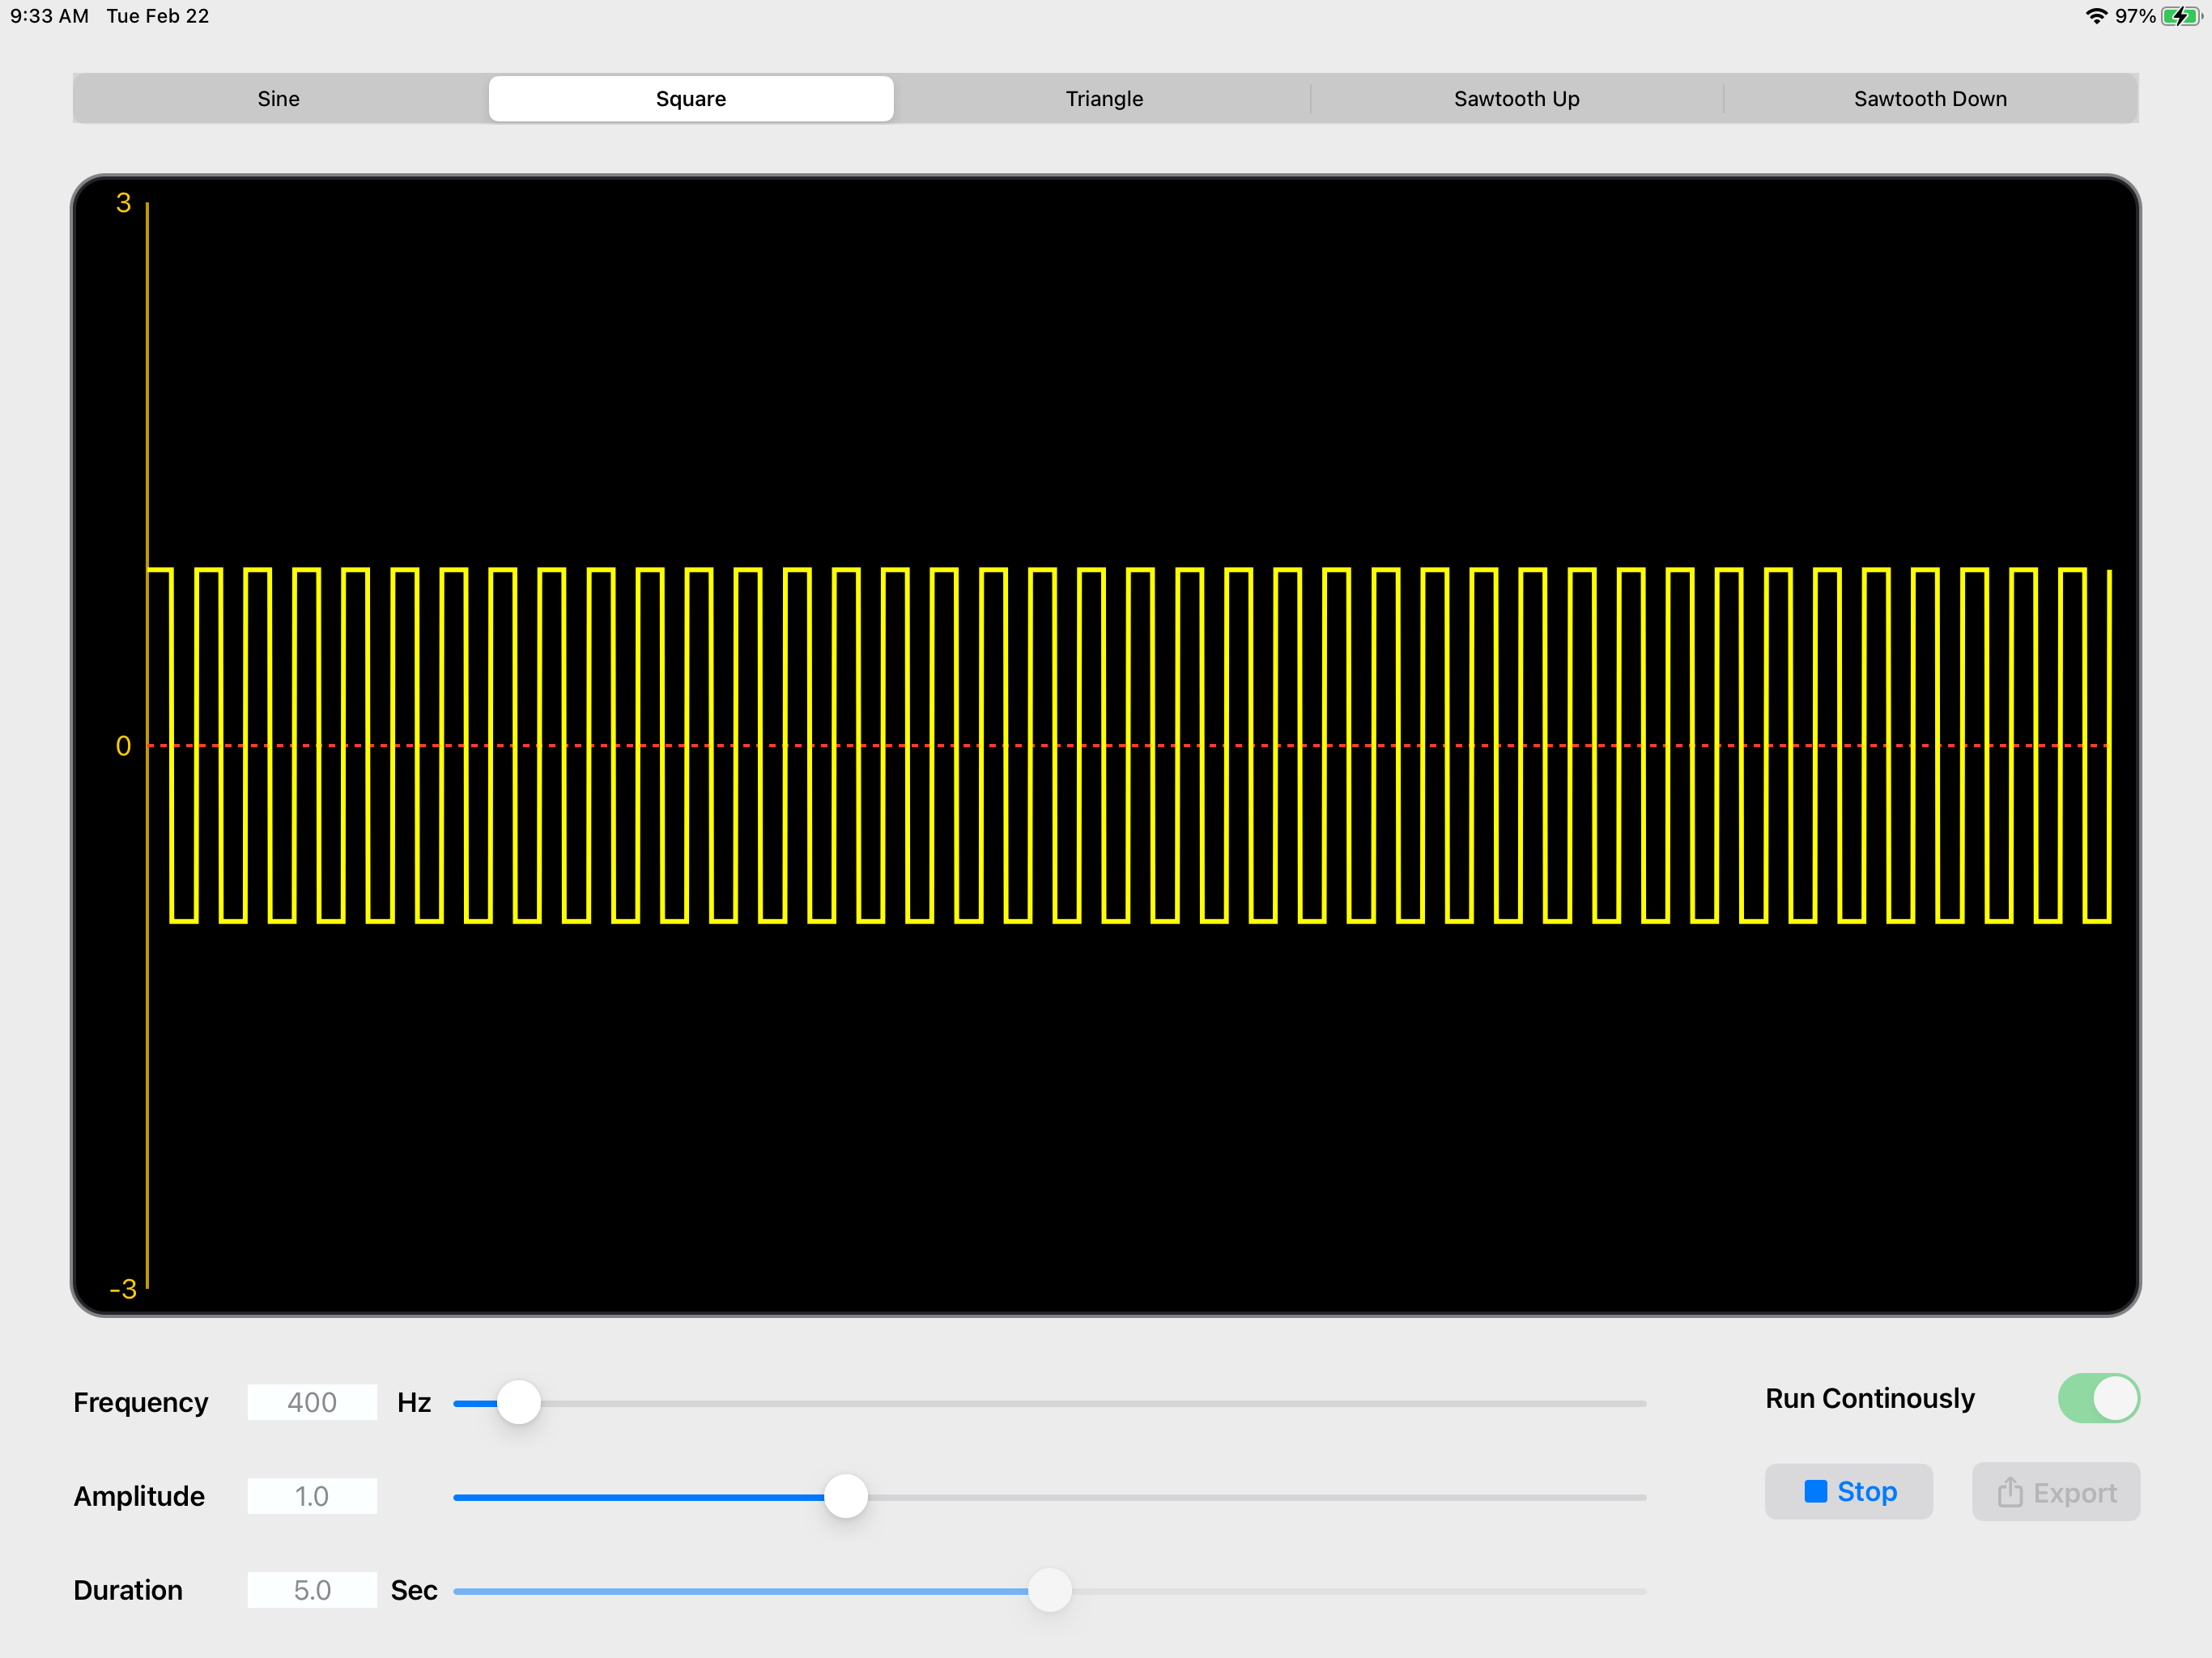Click the Export button label

(x=2074, y=1493)
